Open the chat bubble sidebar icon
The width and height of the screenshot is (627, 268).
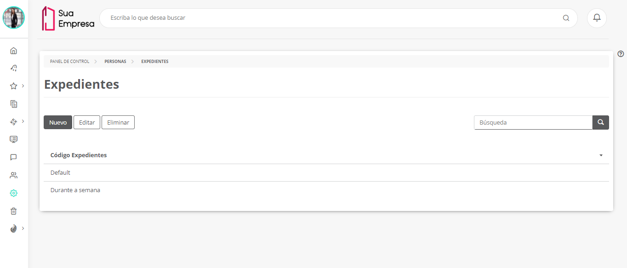coord(14,157)
